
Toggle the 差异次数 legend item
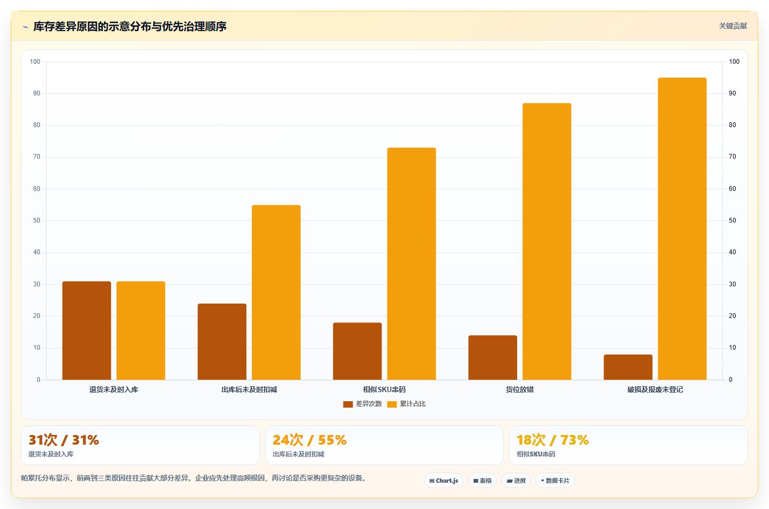tap(362, 404)
